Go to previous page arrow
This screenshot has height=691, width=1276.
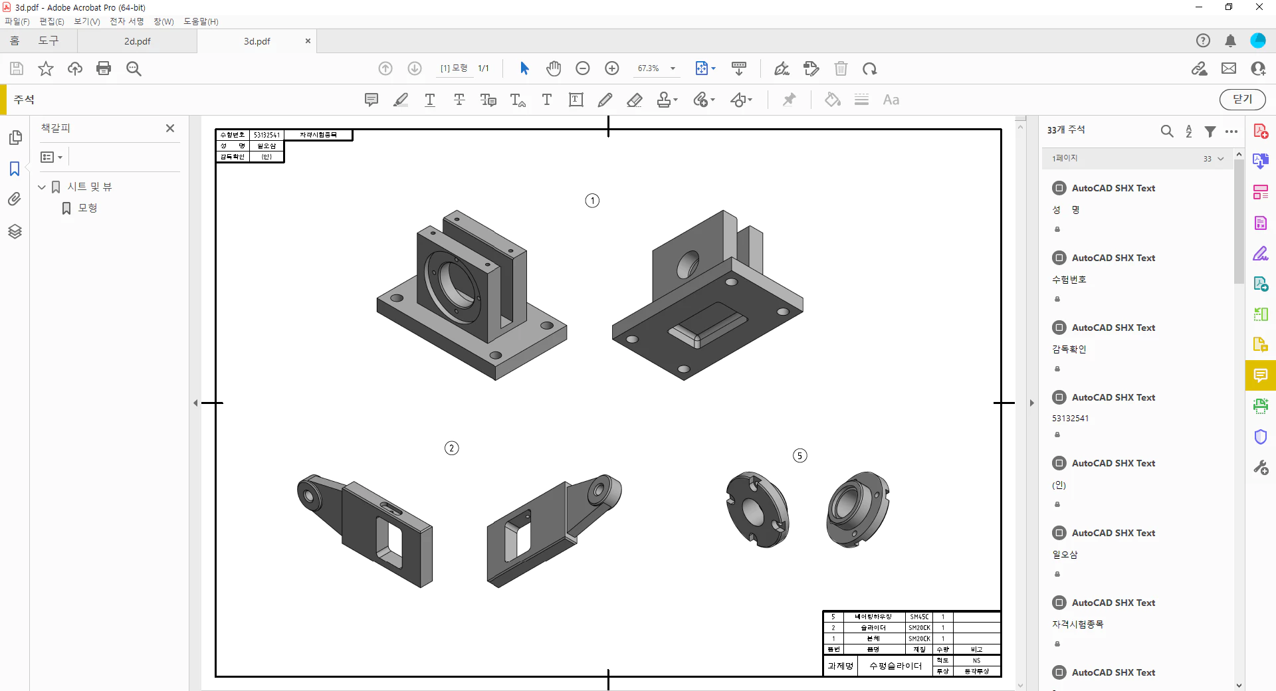pyautogui.click(x=385, y=68)
